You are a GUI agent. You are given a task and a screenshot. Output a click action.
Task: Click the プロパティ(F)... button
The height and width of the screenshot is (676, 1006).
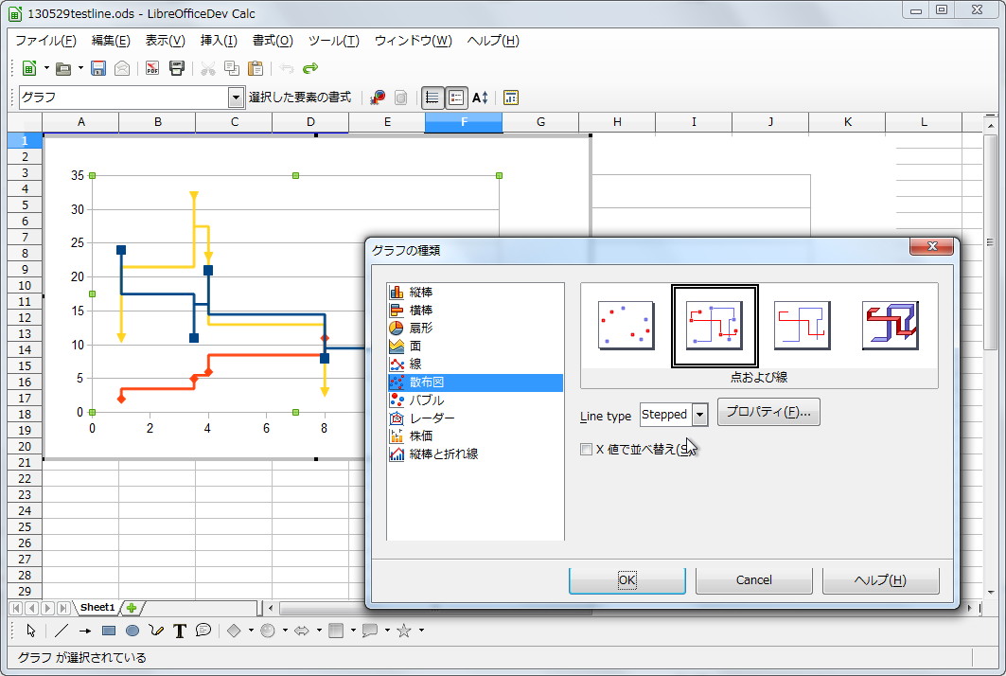tap(768, 412)
